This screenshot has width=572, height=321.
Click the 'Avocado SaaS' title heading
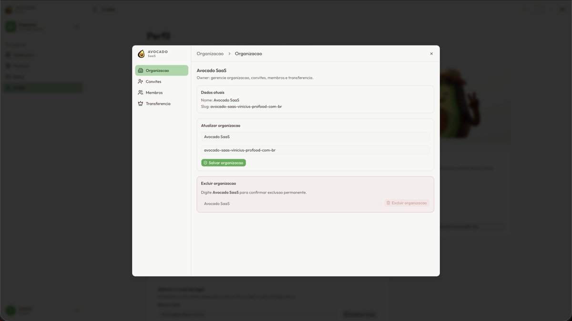pyautogui.click(x=212, y=70)
